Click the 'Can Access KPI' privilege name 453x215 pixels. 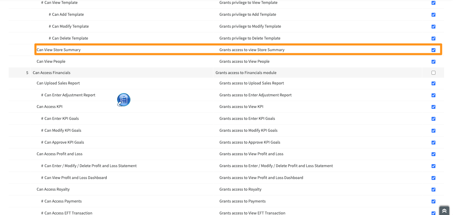(x=49, y=106)
